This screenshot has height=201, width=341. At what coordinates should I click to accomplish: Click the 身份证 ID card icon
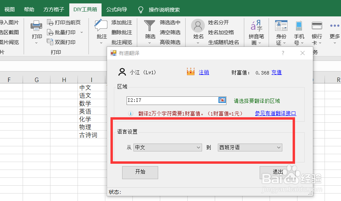pyautogui.click(x=281, y=26)
